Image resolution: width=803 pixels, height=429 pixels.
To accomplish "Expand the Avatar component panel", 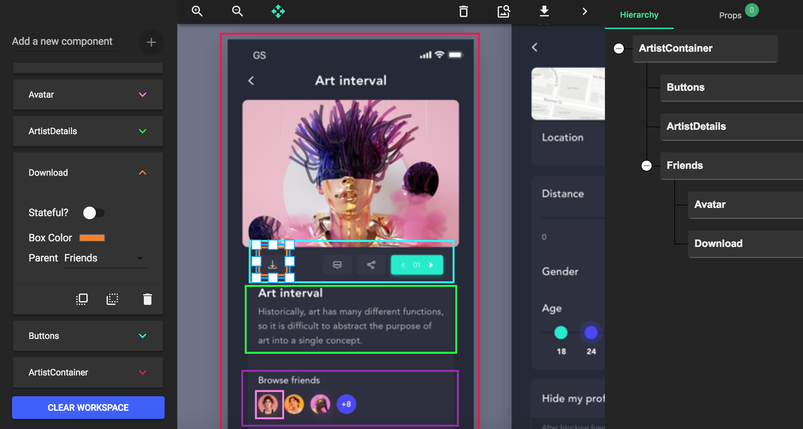I will pyautogui.click(x=143, y=94).
